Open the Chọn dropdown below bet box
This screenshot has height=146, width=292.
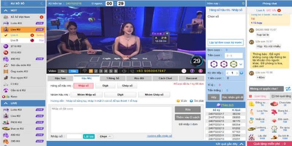pos(104,136)
